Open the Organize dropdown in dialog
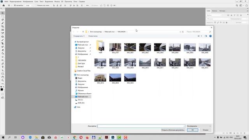Viewport: 249px width, 140px height. click(x=79, y=36)
